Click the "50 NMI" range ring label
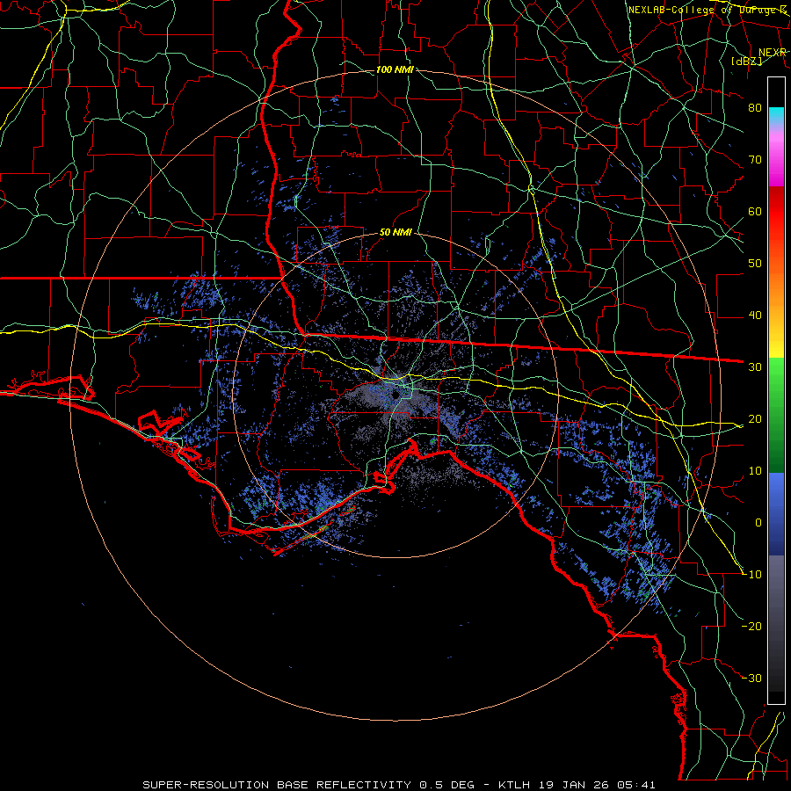This screenshot has height=791, width=791. 395,233
